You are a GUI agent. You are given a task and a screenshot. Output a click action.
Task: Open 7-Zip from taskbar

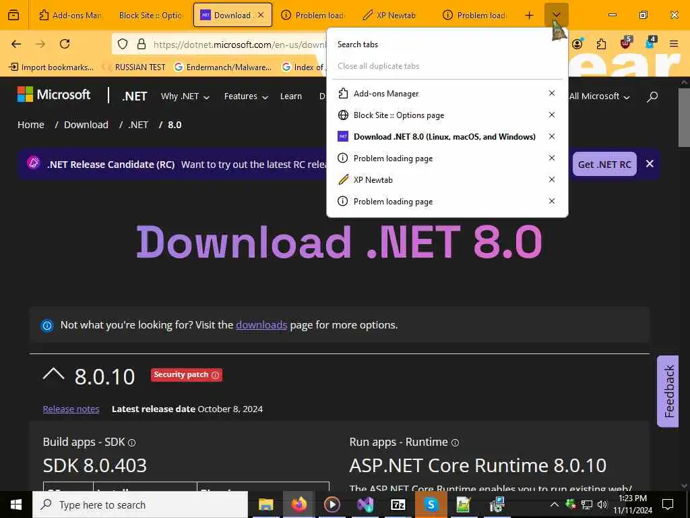398,505
